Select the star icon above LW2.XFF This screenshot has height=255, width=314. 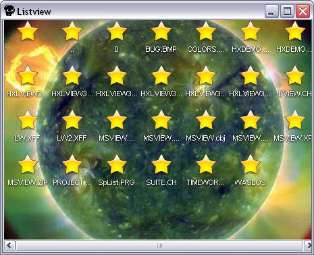(72, 120)
